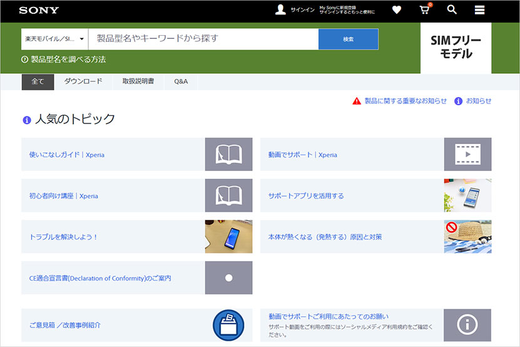Viewport: 520px width, 347px height.
Task: Open the header search magnifier icon
Action: tap(452, 9)
